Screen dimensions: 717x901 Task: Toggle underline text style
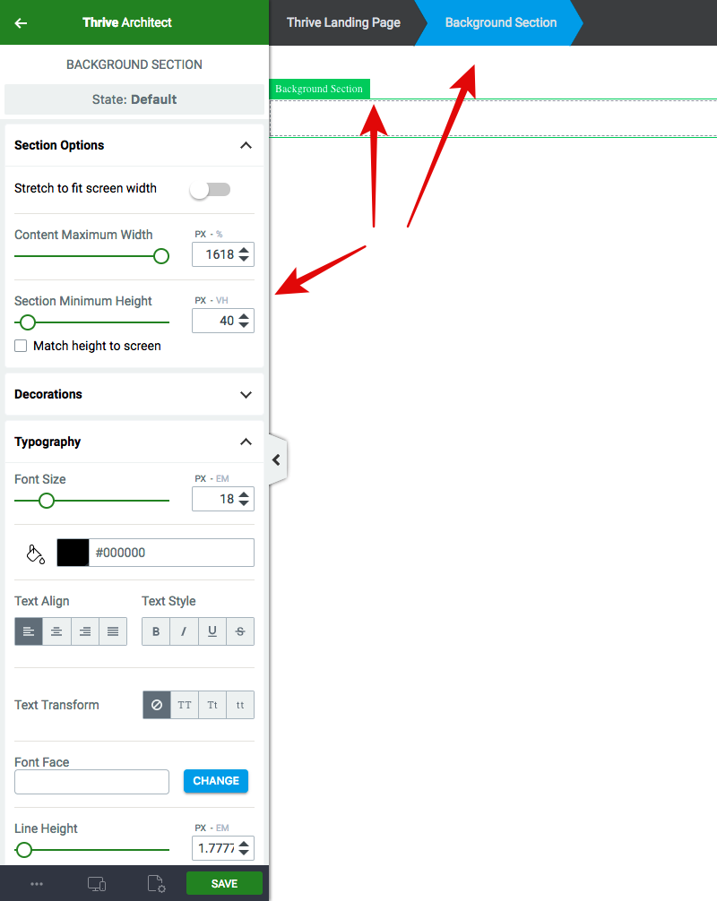(212, 631)
